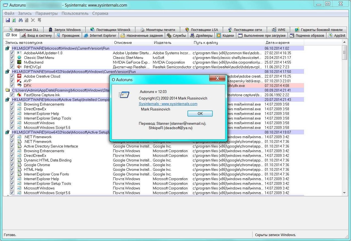Open the Sysinternals website link
351x241 pixels.
pyautogui.click(x=168, y=104)
